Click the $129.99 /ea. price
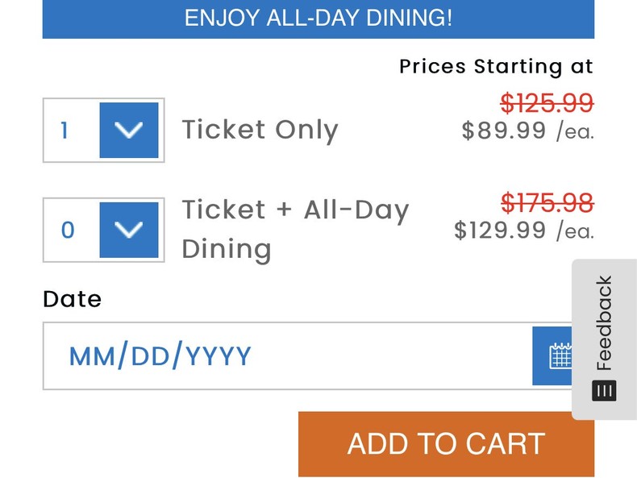637x478 pixels. pos(523,231)
